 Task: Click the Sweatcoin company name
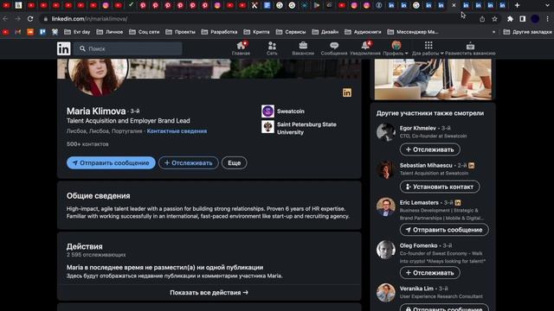[291, 111]
